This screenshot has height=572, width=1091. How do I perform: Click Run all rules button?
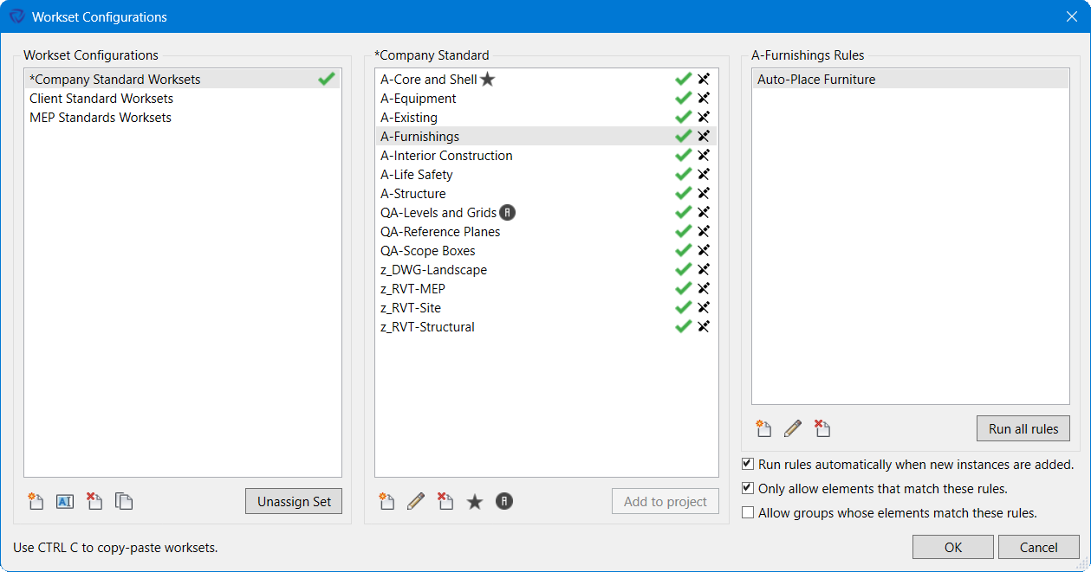[1023, 429]
